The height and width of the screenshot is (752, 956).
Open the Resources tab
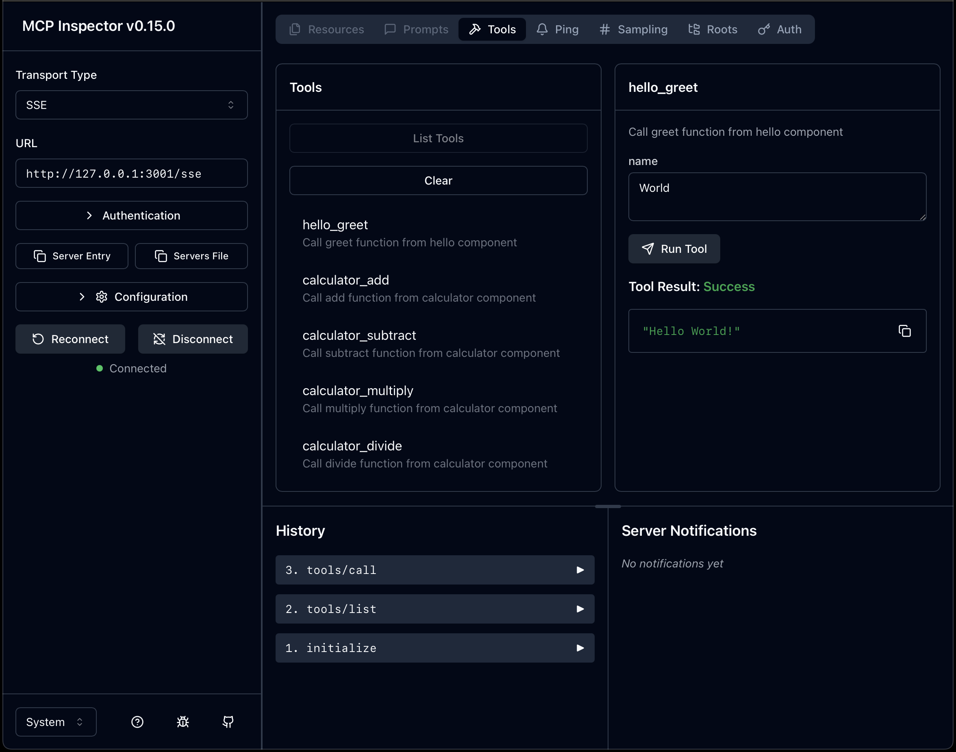326,29
